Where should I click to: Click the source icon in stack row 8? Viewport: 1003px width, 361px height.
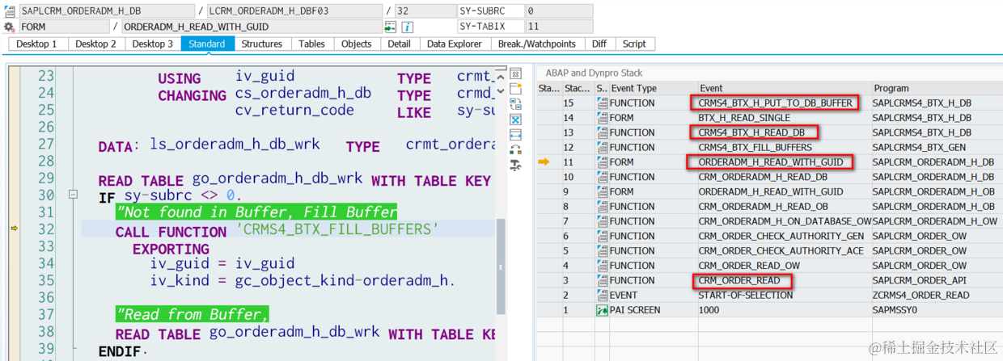602,206
